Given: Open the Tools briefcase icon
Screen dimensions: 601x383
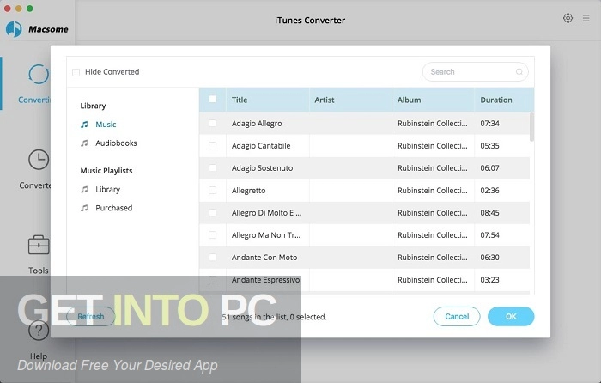Looking at the screenshot, I should tap(39, 245).
